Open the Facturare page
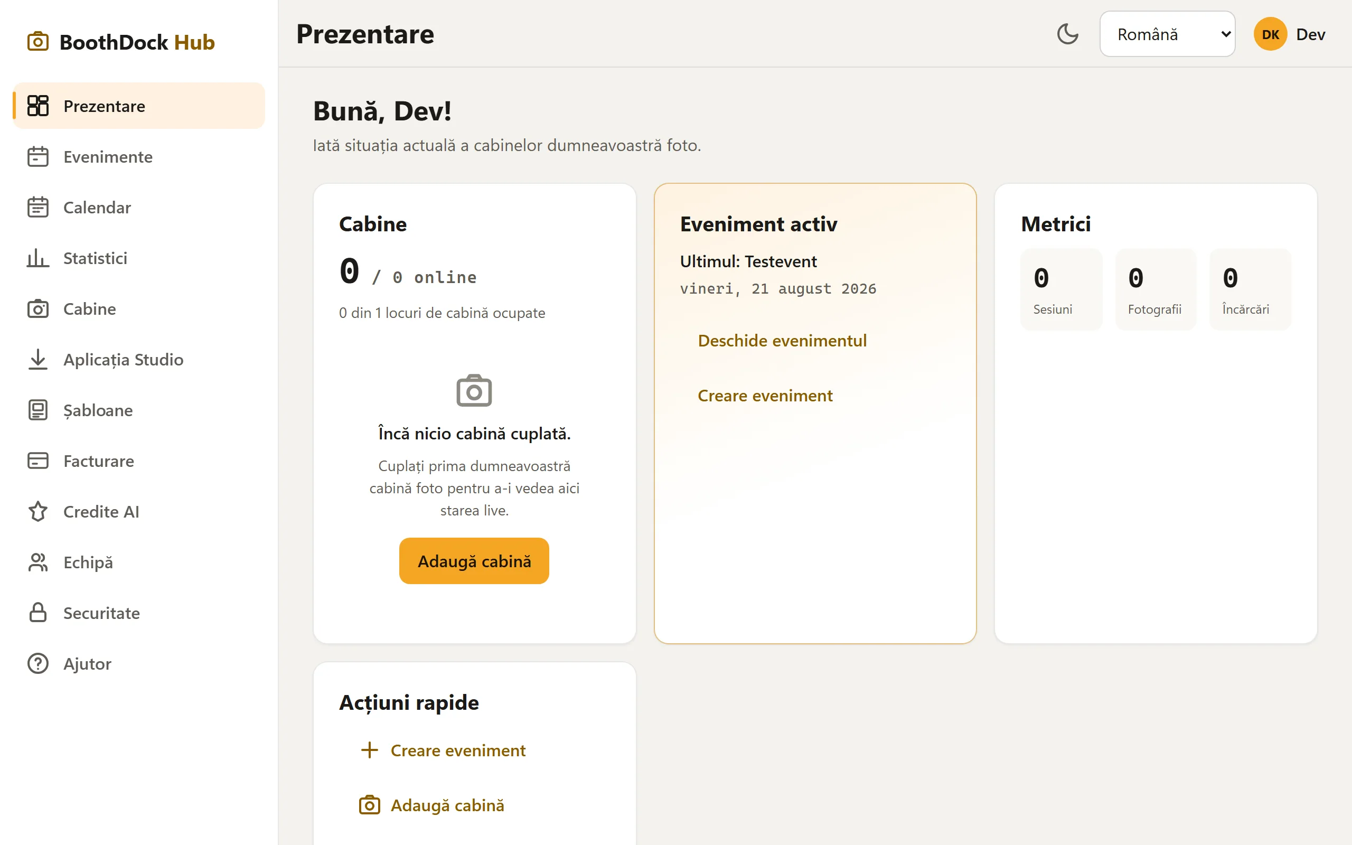Viewport: 1352px width, 845px height. pos(138,461)
